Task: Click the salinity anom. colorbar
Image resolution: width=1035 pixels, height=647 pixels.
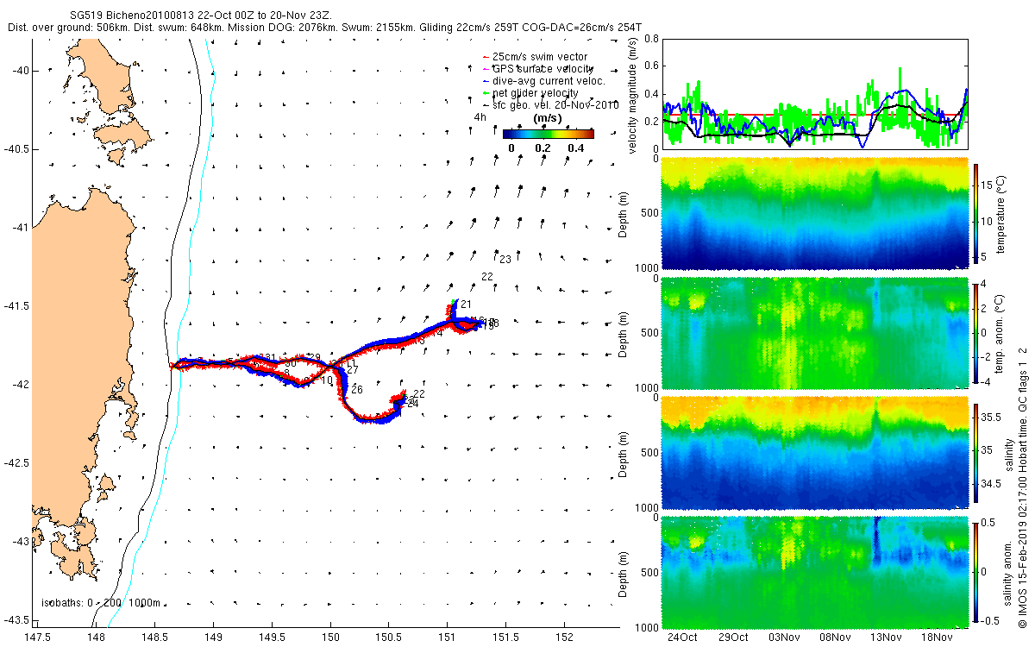Action: [x=975, y=571]
